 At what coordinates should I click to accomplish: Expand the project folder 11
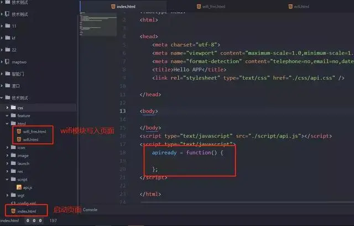tap(2, 26)
